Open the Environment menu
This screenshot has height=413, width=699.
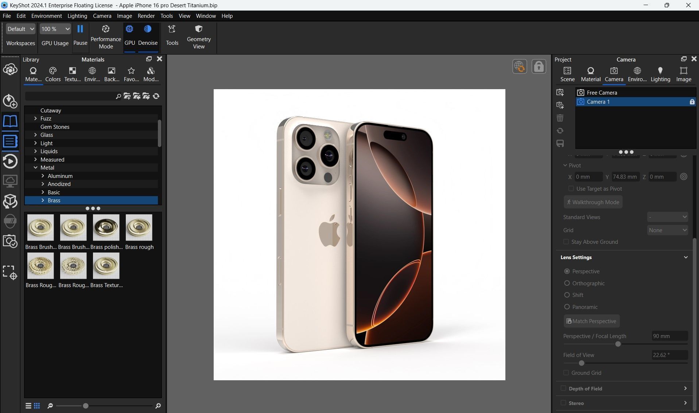[x=47, y=16]
